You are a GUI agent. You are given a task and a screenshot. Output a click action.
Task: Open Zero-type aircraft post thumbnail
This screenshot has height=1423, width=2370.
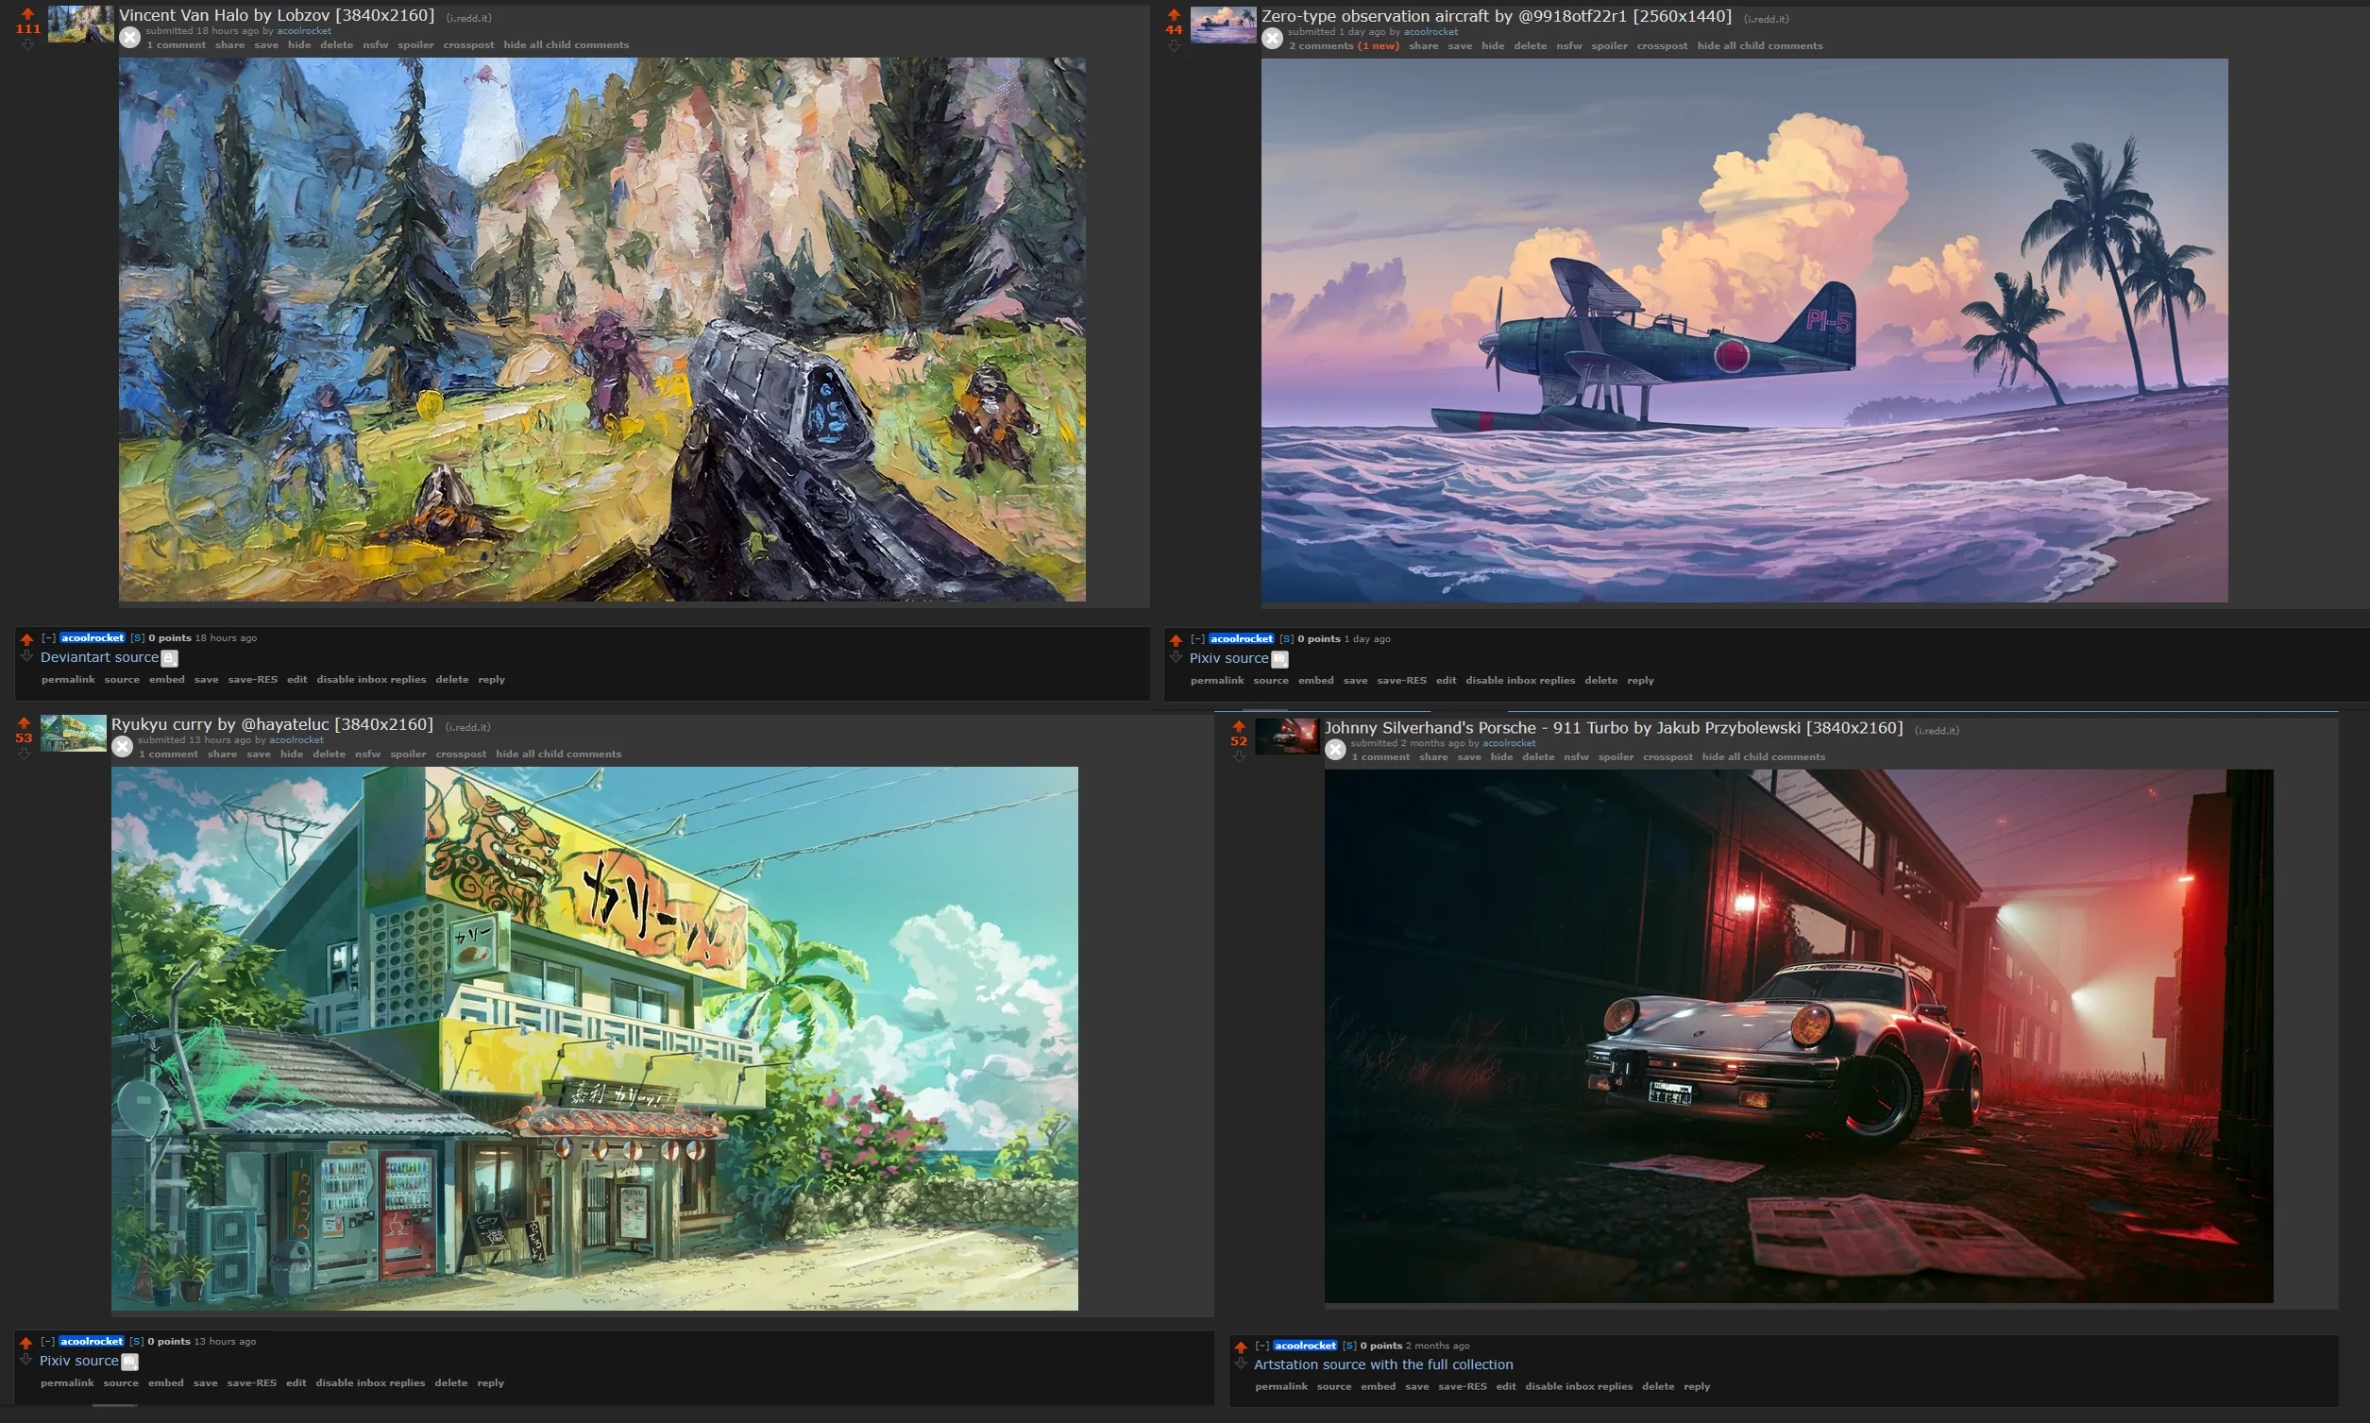point(1224,25)
